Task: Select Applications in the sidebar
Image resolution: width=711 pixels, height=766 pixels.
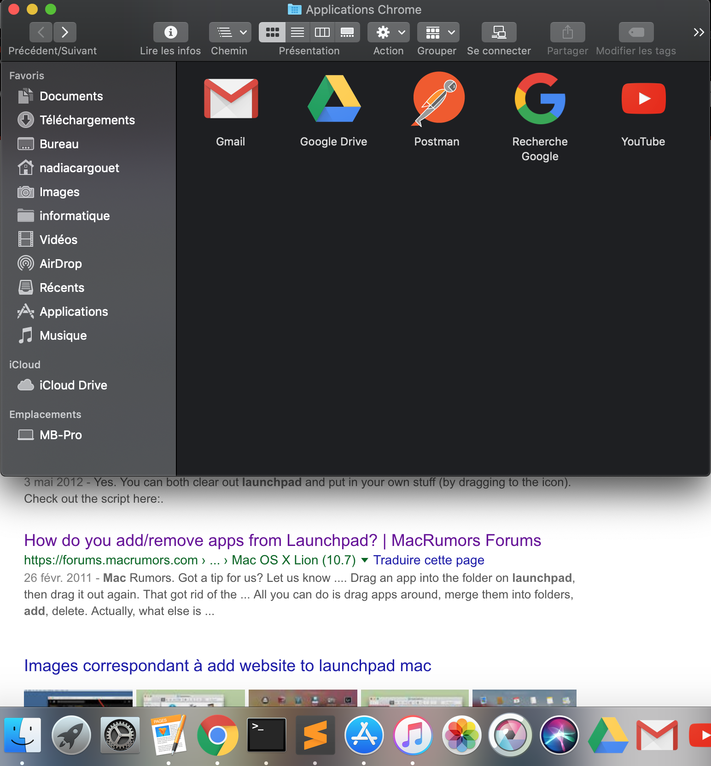Action: pos(88,312)
